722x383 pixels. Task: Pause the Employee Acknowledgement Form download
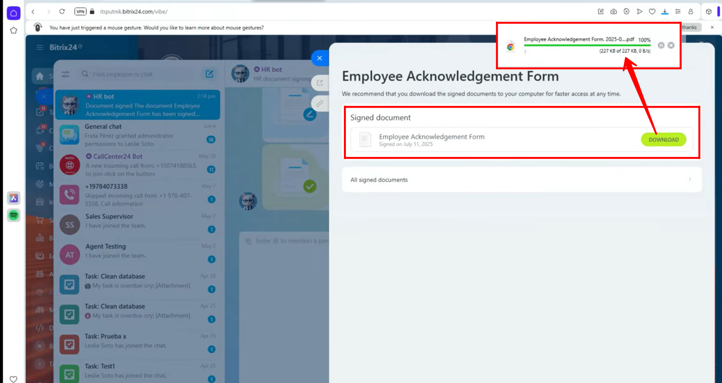(661, 45)
